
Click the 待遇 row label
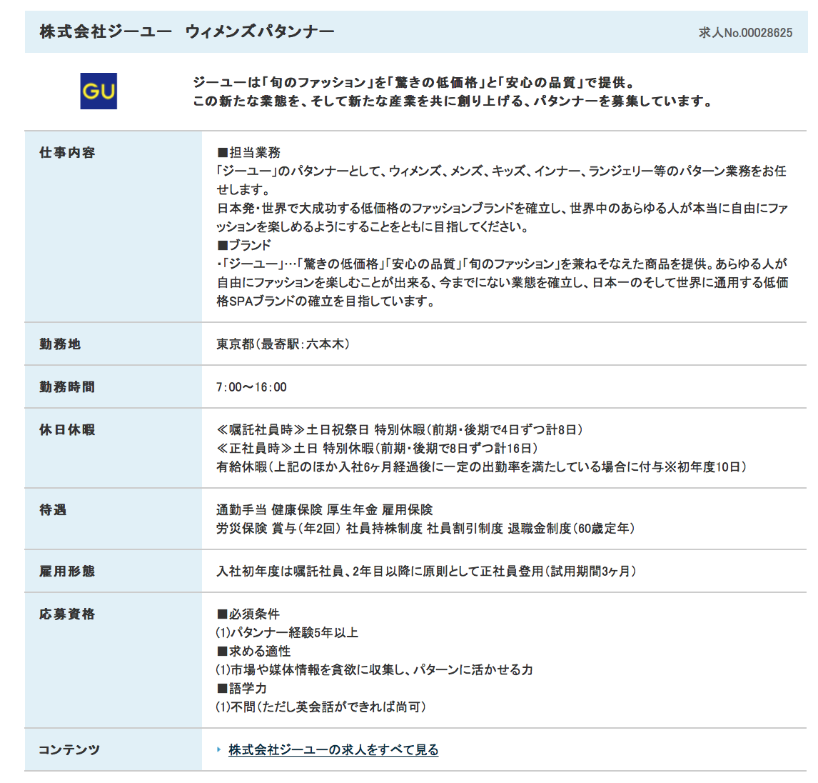54,509
